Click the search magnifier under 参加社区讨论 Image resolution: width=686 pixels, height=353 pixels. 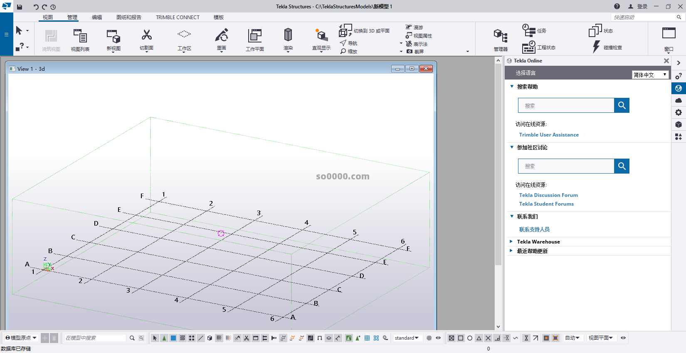[x=622, y=166]
